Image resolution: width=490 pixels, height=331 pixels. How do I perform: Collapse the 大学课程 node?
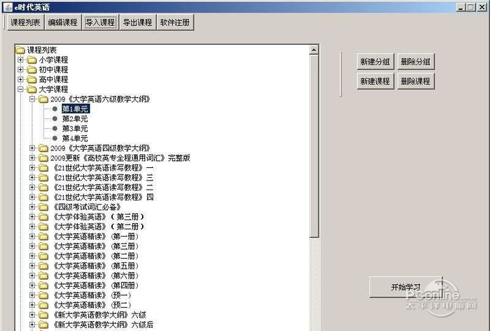[x=20, y=90]
